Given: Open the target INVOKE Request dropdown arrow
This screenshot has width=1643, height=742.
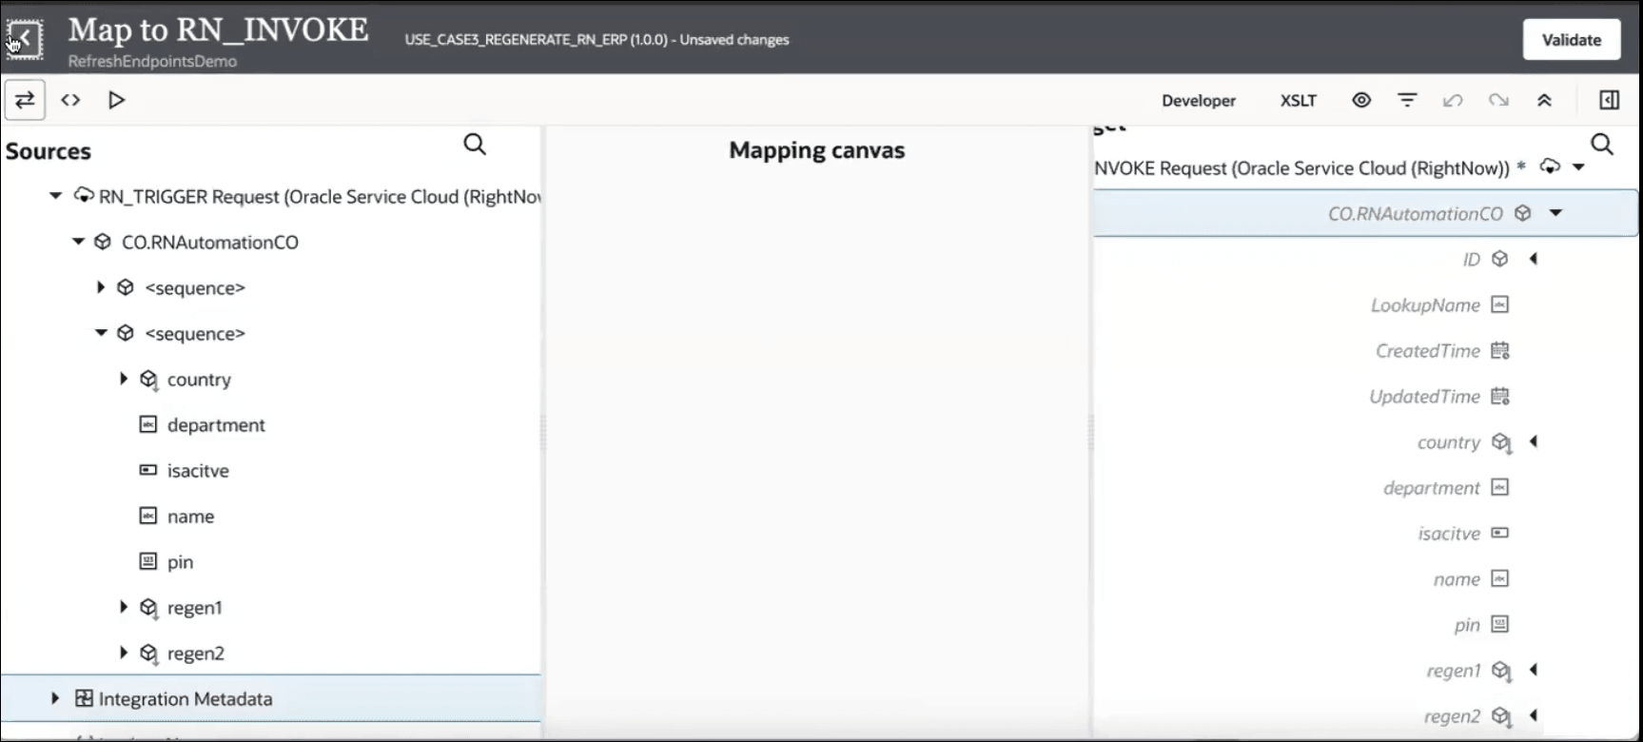Looking at the screenshot, I should pyautogui.click(x=1579, y=167).
